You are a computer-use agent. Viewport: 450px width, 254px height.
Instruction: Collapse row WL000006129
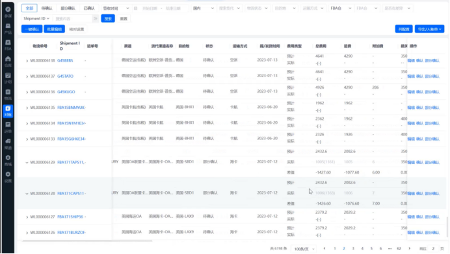[x=27, y=163]
